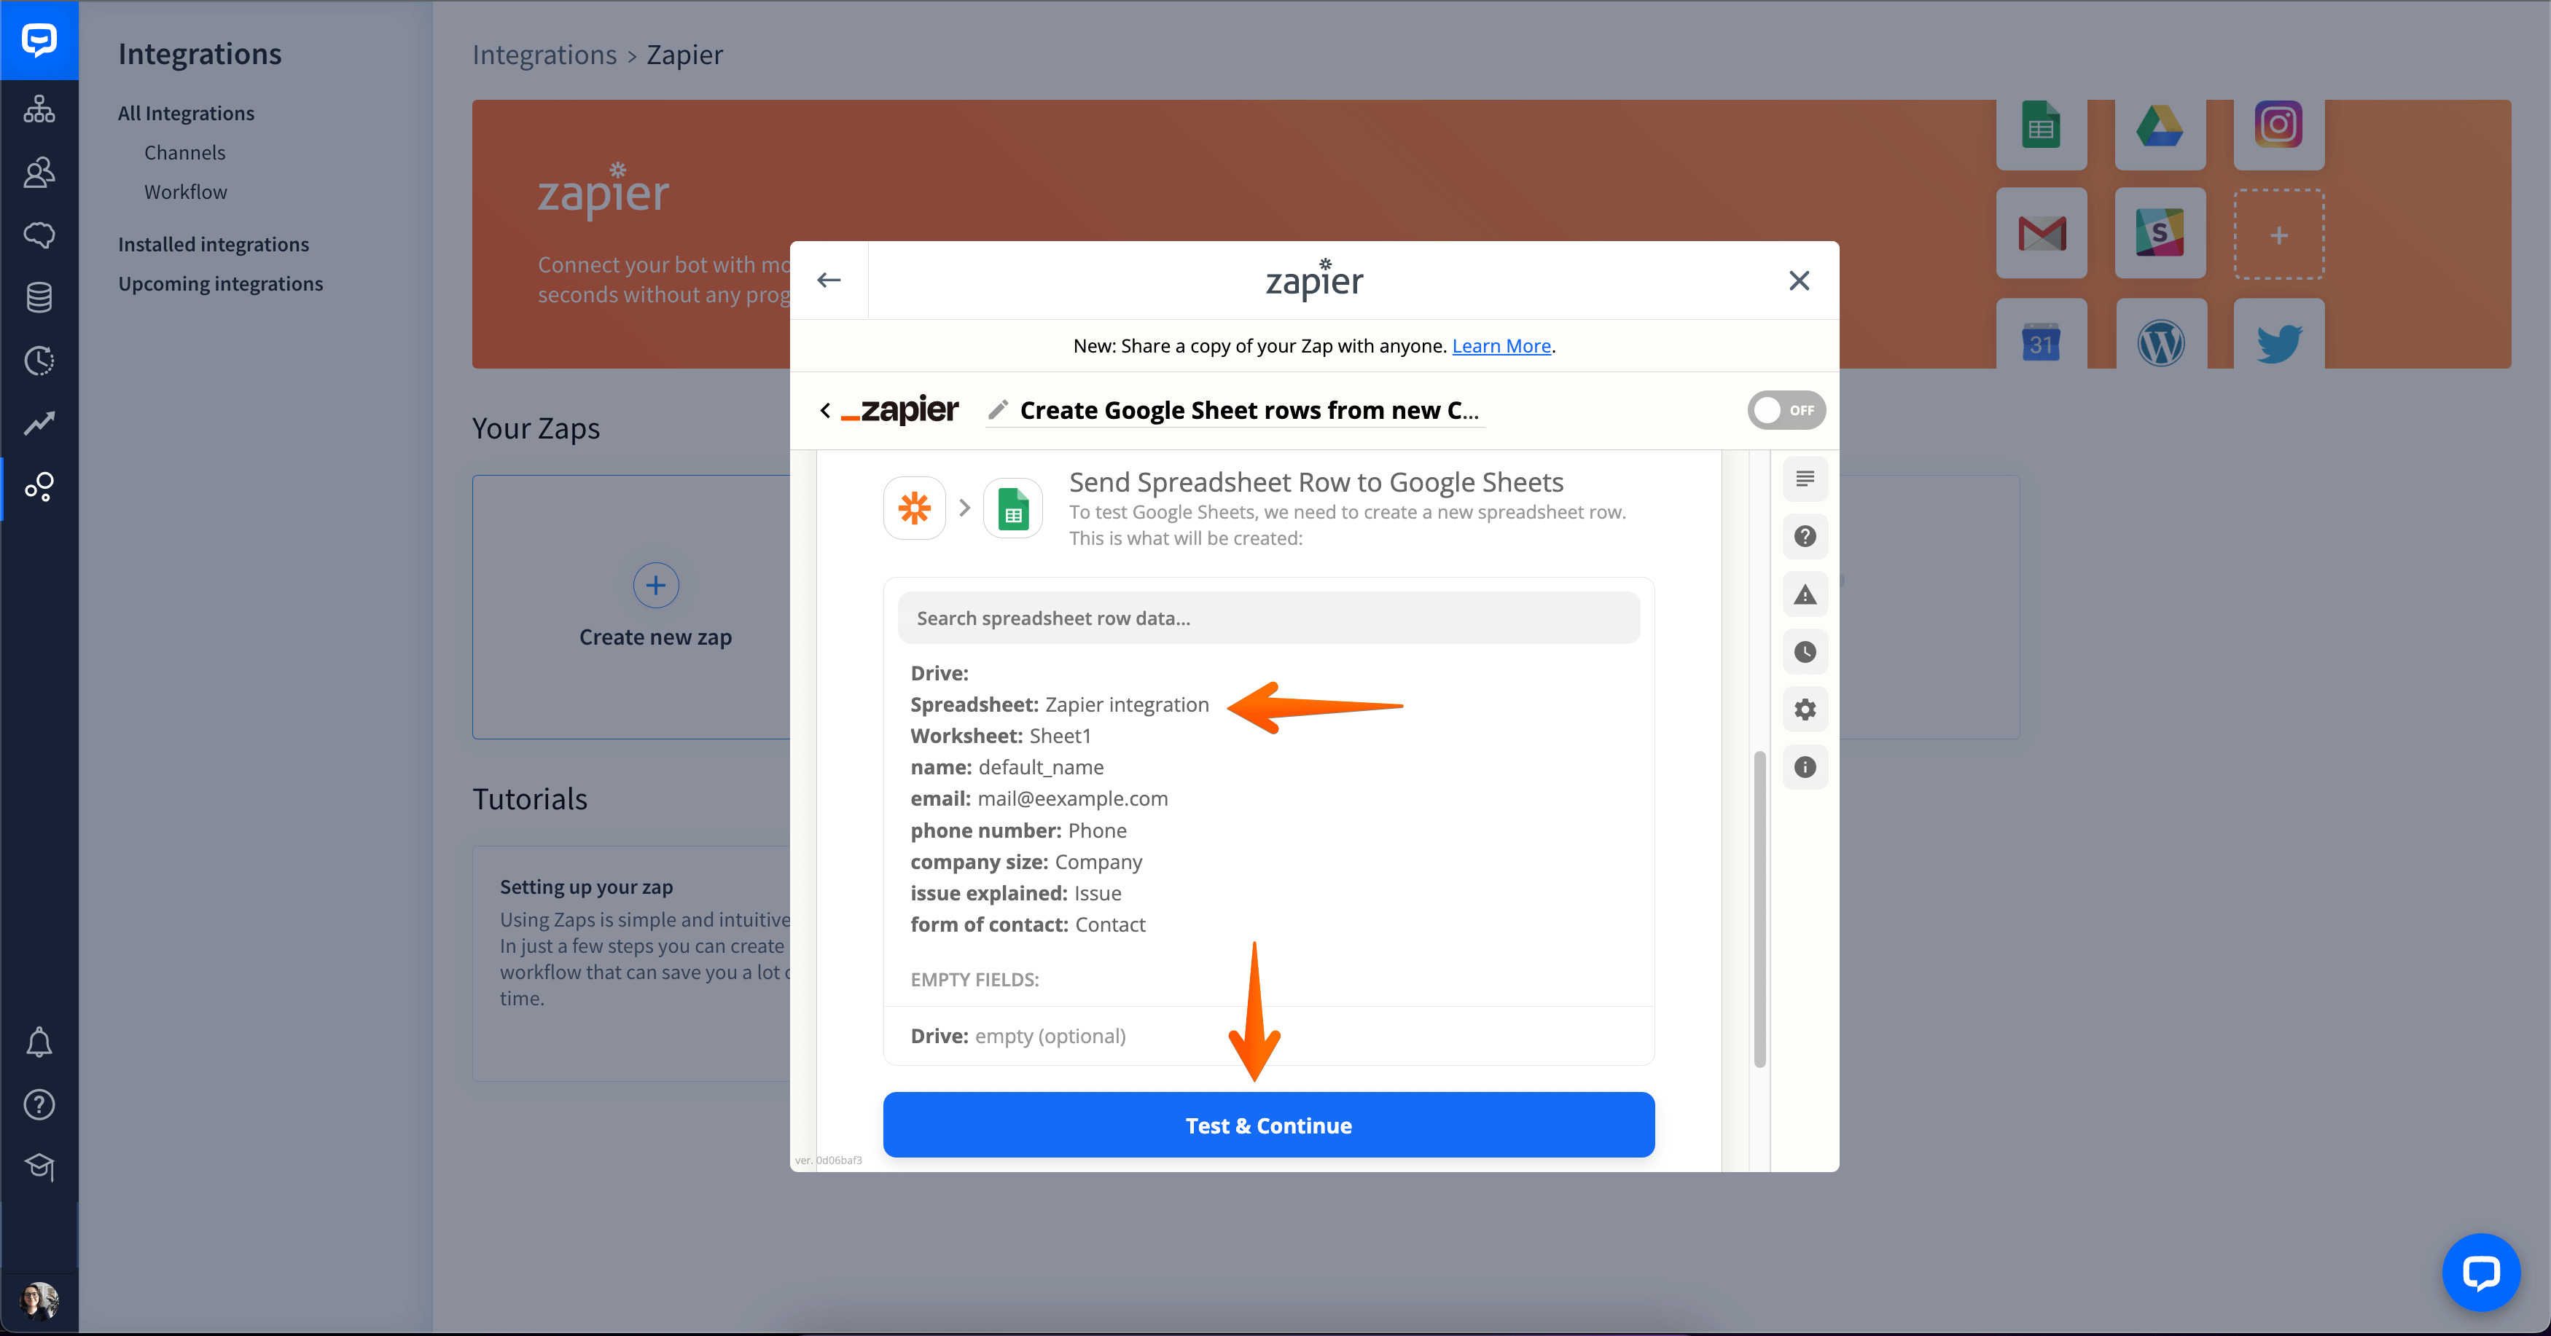
Task: Open the help question mark sidebar icon
Action: (x=39, y=1104)
